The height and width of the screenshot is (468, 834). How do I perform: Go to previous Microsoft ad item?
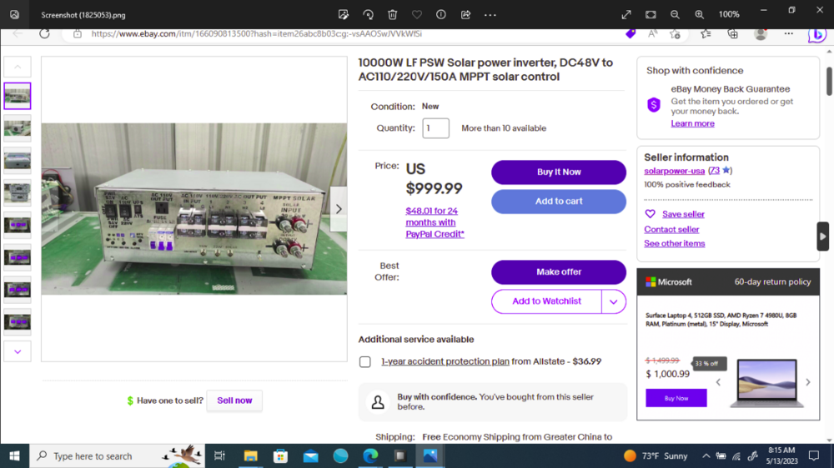tap(718, 382)
